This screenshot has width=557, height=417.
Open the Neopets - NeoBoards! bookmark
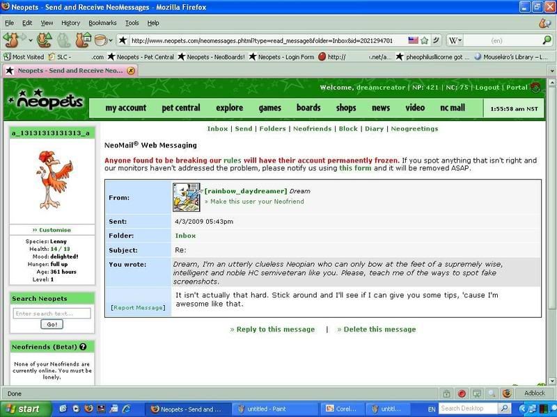coord(212,57)
